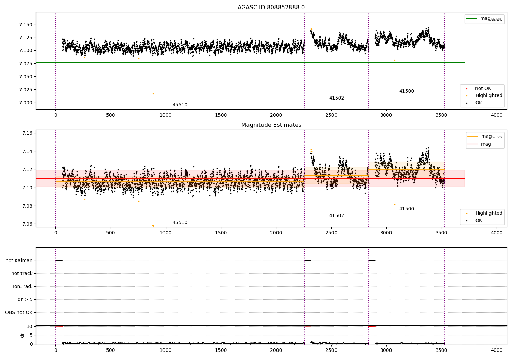Click the 41502 label in Magnitude Estimates plot
Screen dimensions: 512x358
337,216
